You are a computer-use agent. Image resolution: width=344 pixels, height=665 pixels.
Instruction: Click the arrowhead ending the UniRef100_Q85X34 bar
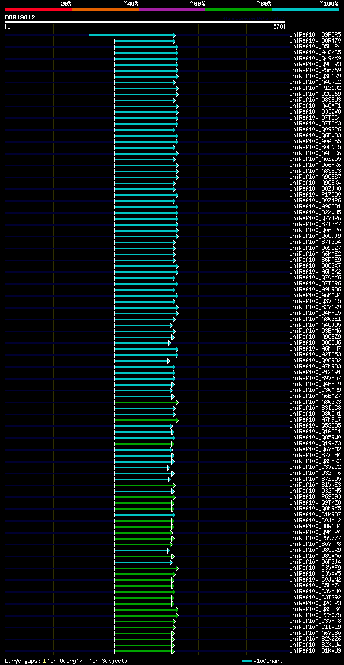pyautogui.click(x=177, y=610)
